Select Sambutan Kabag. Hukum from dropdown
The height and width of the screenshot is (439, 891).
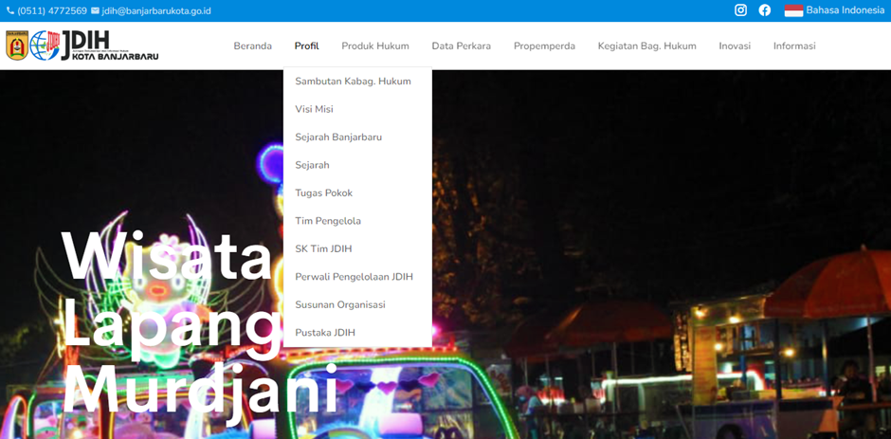point(353,82)
